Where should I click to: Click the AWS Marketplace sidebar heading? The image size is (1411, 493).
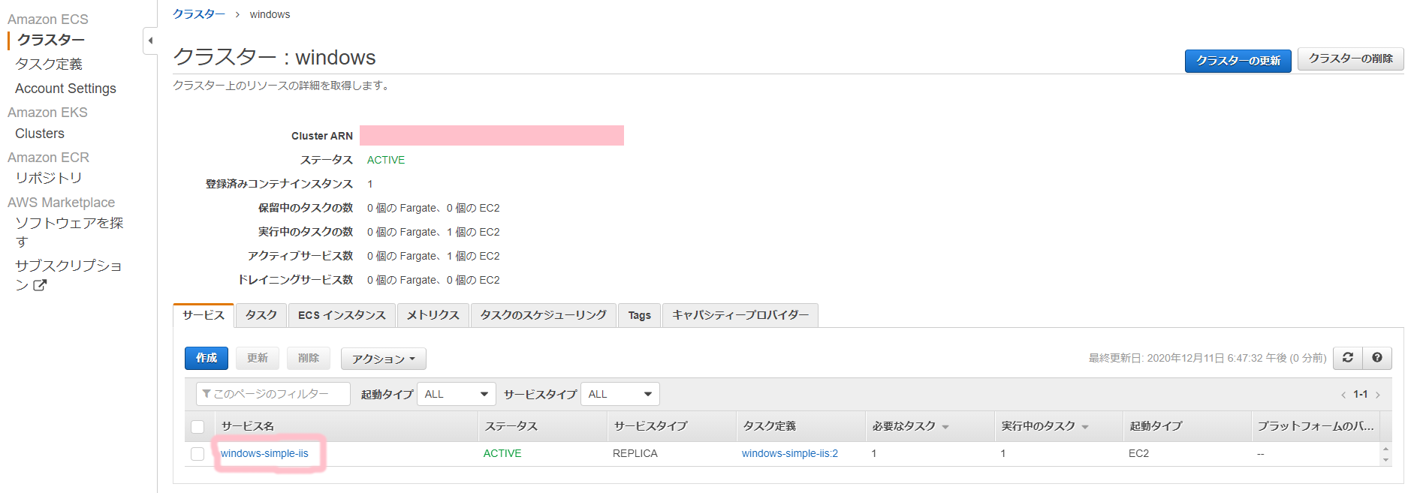point(62,203)
